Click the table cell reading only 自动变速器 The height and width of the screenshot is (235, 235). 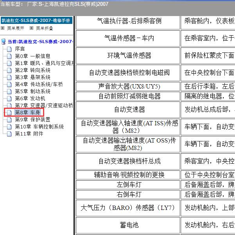128,110
